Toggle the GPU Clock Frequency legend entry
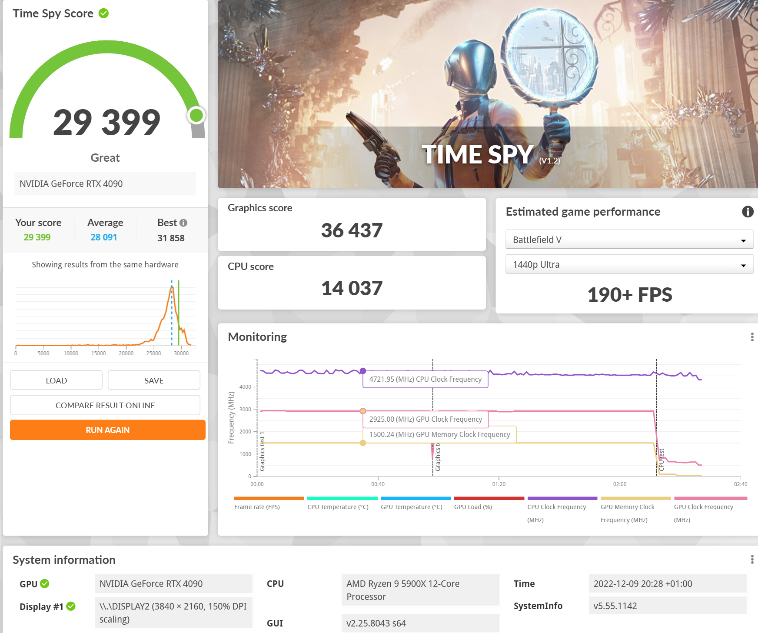The width and height of the screenshot is (758, 633). click(710, 510)
